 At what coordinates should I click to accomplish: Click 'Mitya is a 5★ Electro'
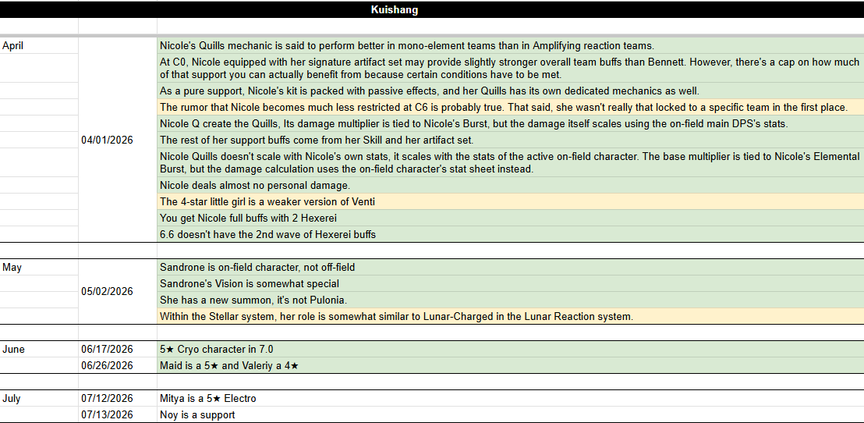510,398
